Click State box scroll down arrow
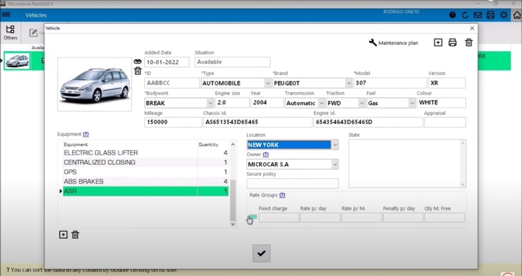Image resolution: width=522 pixels, height=276 pixels. 463,184
